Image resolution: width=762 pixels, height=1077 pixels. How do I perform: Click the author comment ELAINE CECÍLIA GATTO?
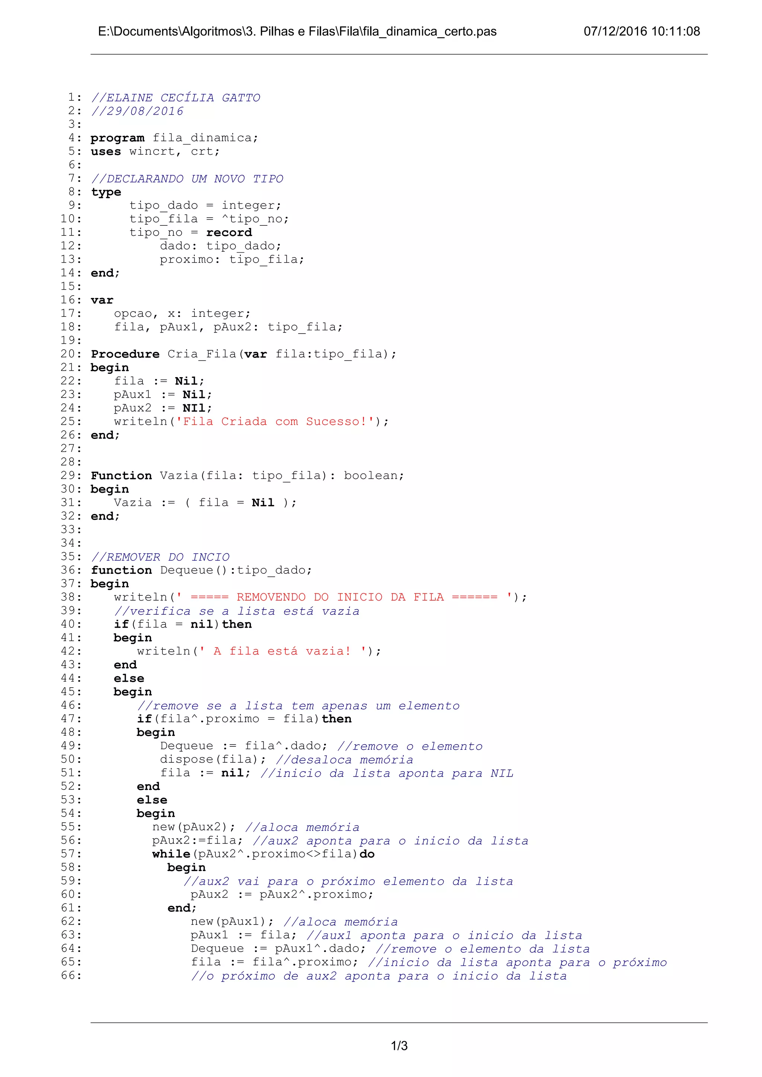coord(176,97)
